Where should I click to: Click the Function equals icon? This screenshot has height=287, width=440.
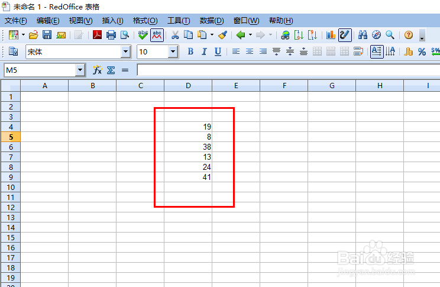[x=125, y=70]
